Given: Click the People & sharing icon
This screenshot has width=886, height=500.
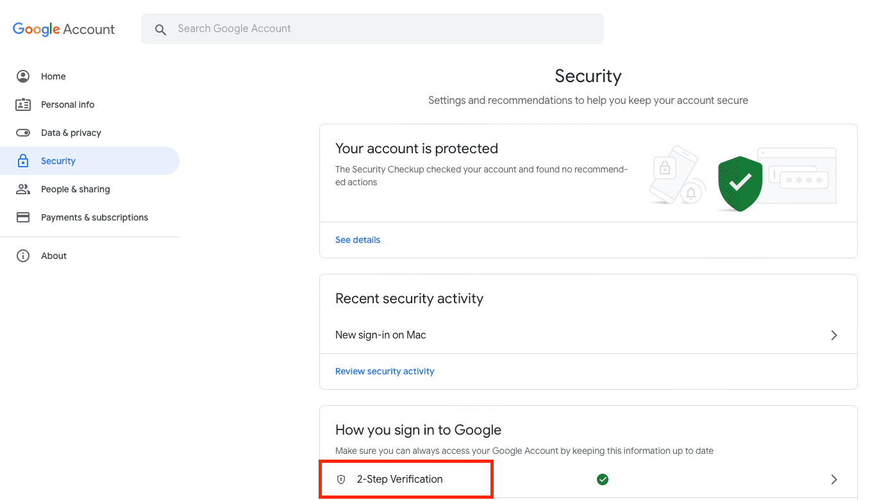Looking at the screenshot, I should click(x=23, y=189).
